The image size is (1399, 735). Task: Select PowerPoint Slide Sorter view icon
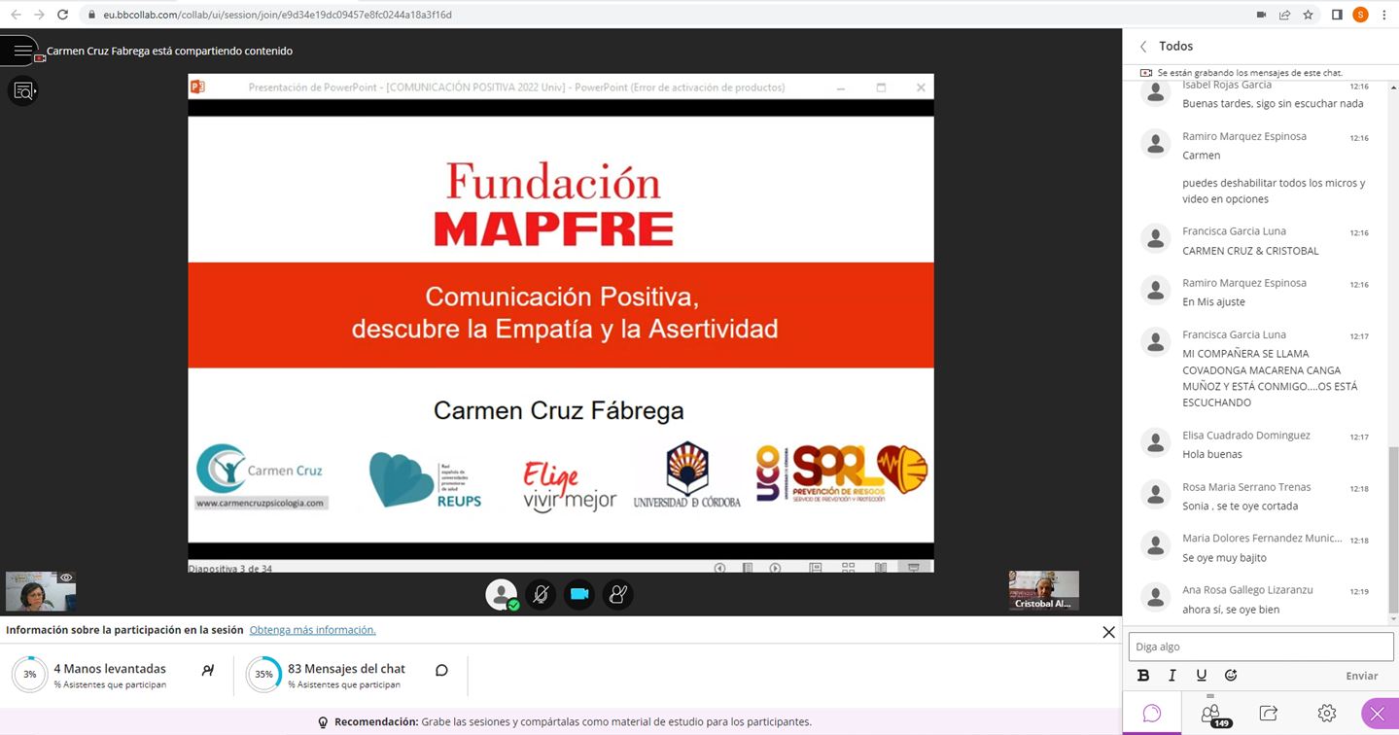849,568
